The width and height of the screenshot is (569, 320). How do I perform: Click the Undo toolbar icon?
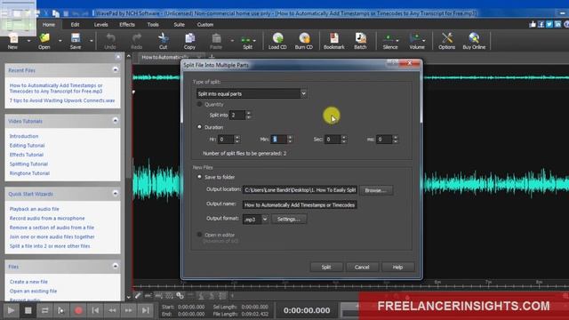(x=110, y=41)
